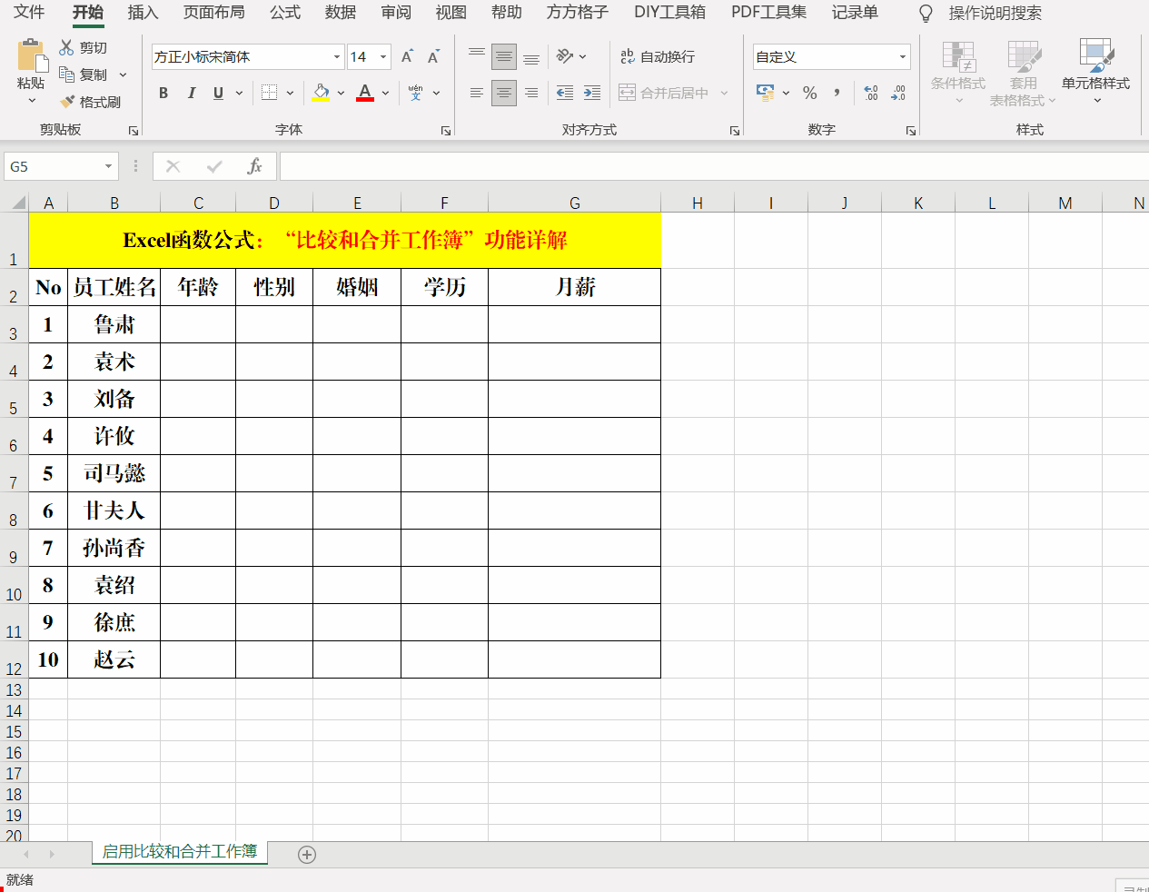Open 剪贴板 dialog launcher
Viewport: 1149px width, 892px height.
(134, 131)
